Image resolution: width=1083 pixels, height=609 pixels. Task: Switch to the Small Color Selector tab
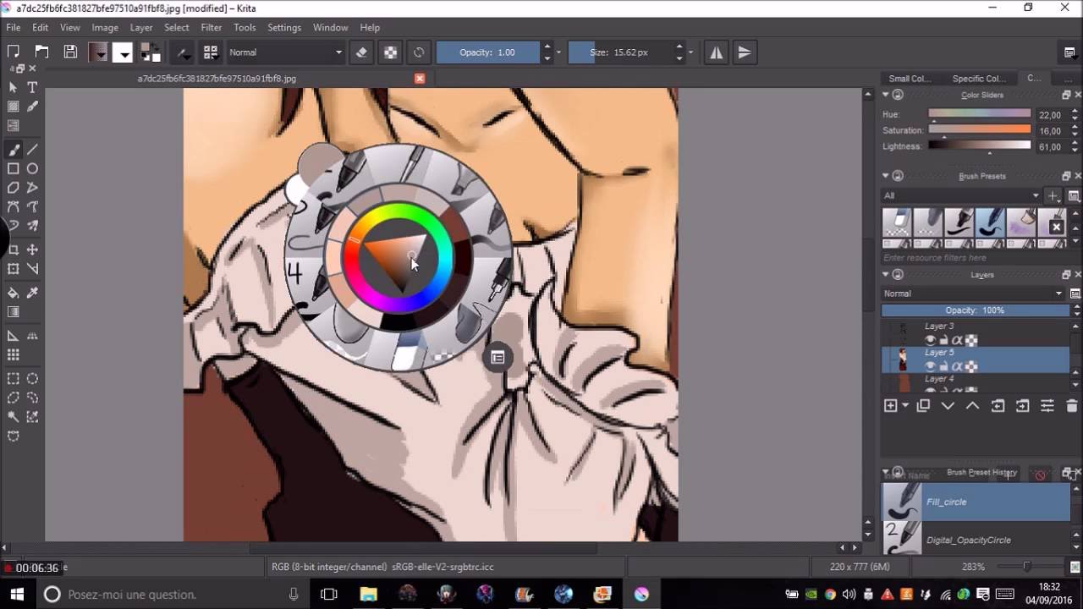[910, 79]
